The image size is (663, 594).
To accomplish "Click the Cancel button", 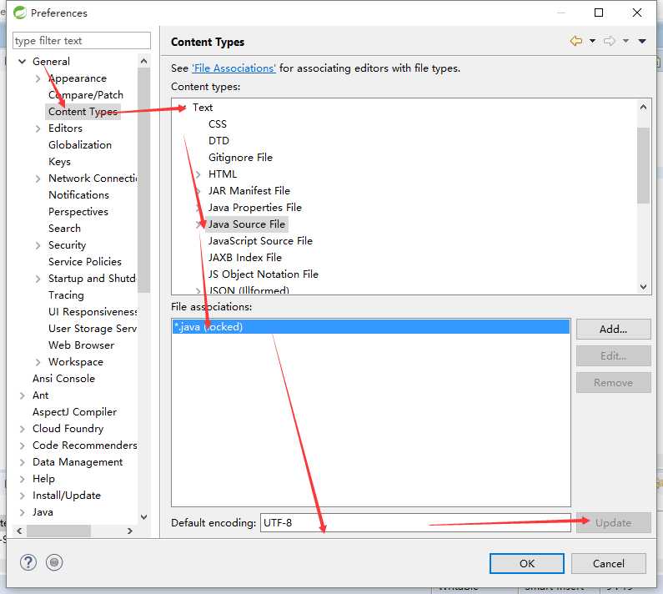I will coord(609,563).
